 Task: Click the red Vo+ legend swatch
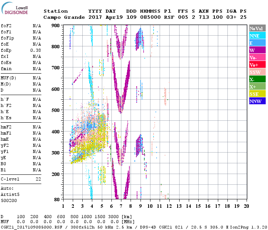click(x=257, y=65)
